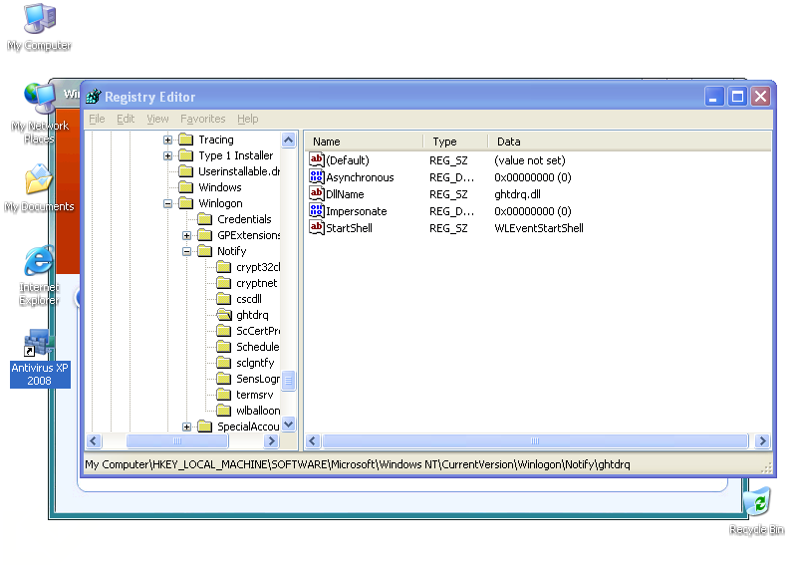Click the Schedule folder icon
This screenshot has width=797, height=568.
[x=224, y=347]
